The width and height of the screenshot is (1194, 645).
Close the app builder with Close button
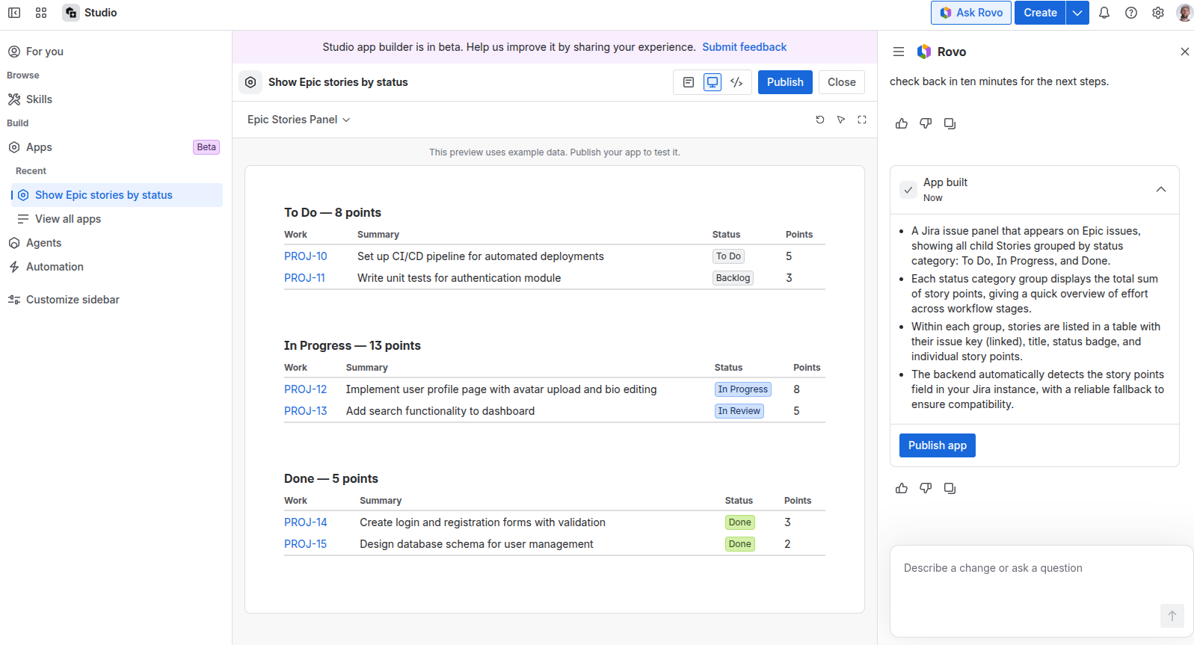[x=842, y=82]
